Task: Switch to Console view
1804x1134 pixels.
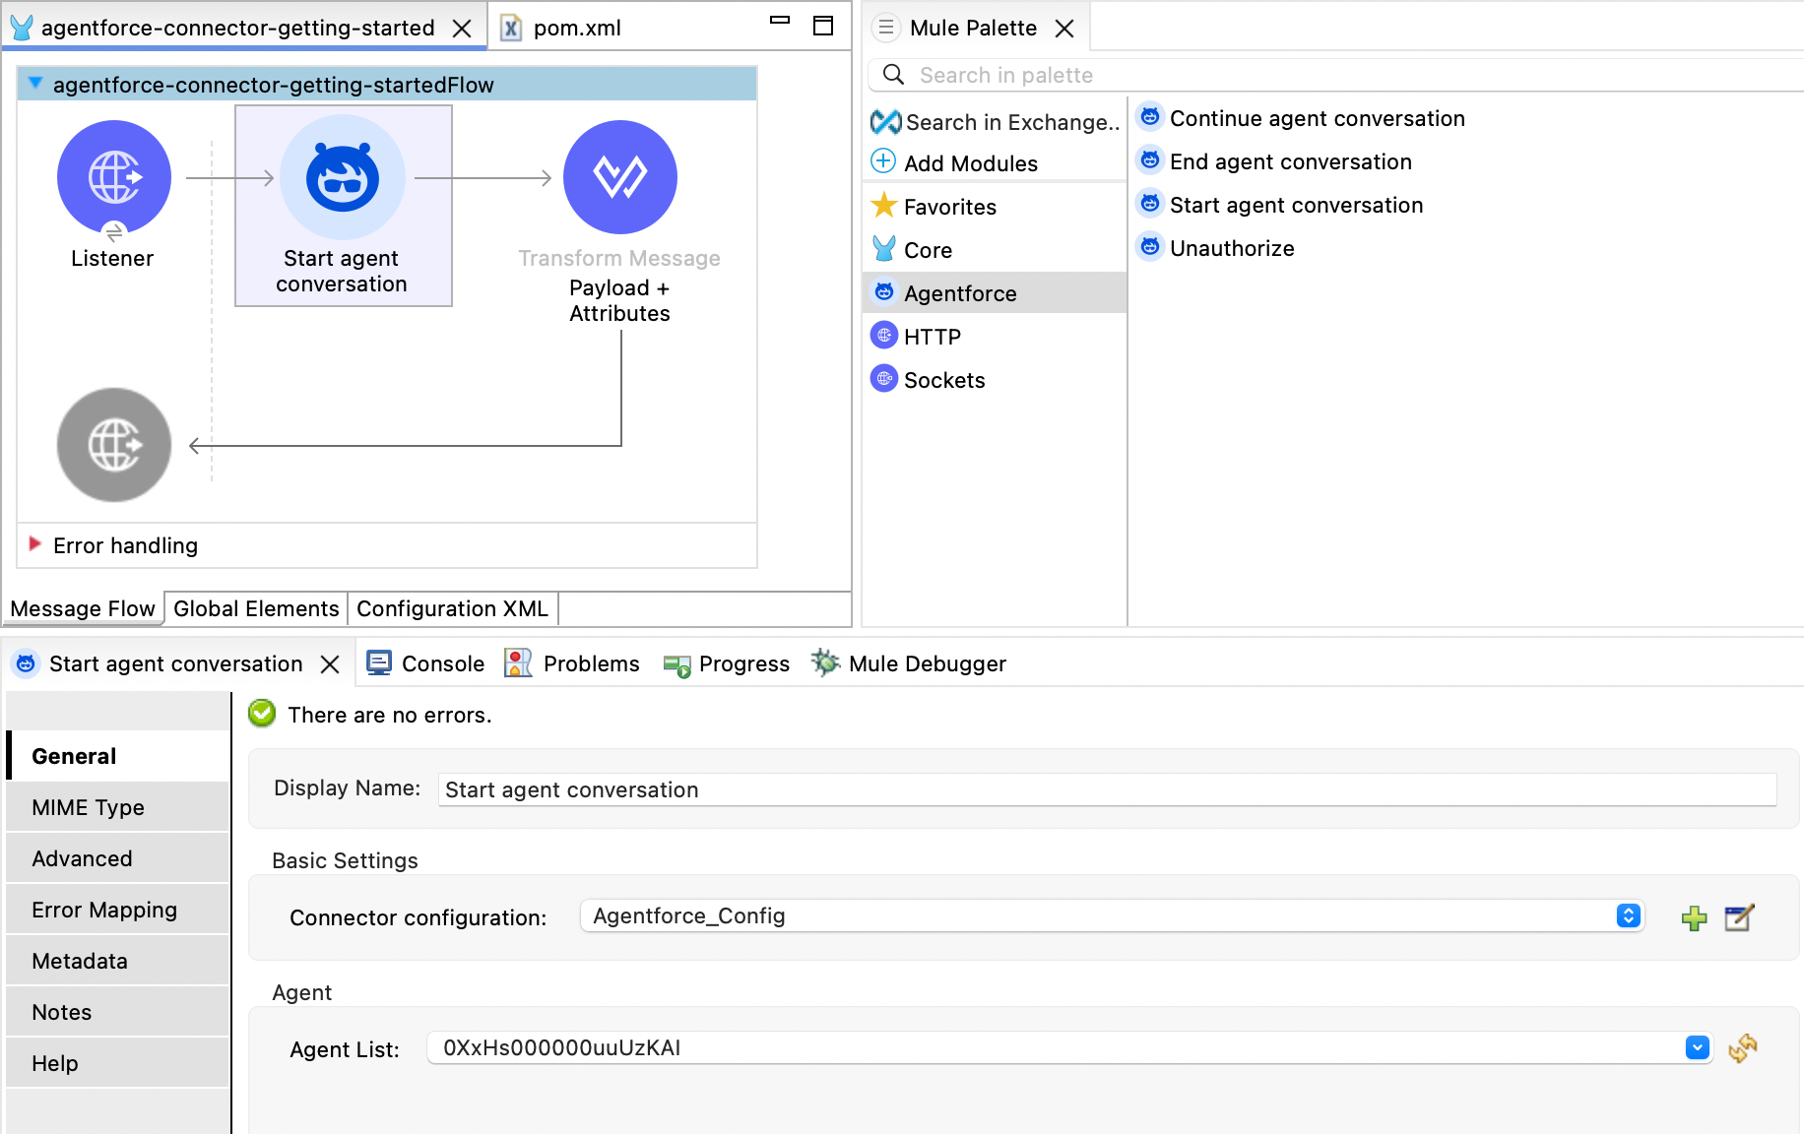Action: 425,663
